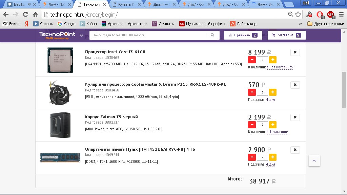The width and height of the screenshot is (347, 195).
Task: Click the Intel processor thumbnail
Action: pos(60,60)
